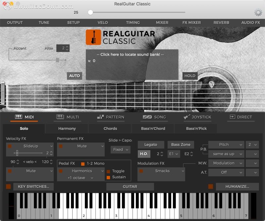Click the MIDI keyboard icon
Viewport: 265px width, 221px height.
(x=19, y=117)
